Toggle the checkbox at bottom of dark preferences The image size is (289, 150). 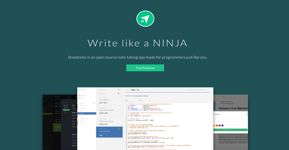point(73,146)
